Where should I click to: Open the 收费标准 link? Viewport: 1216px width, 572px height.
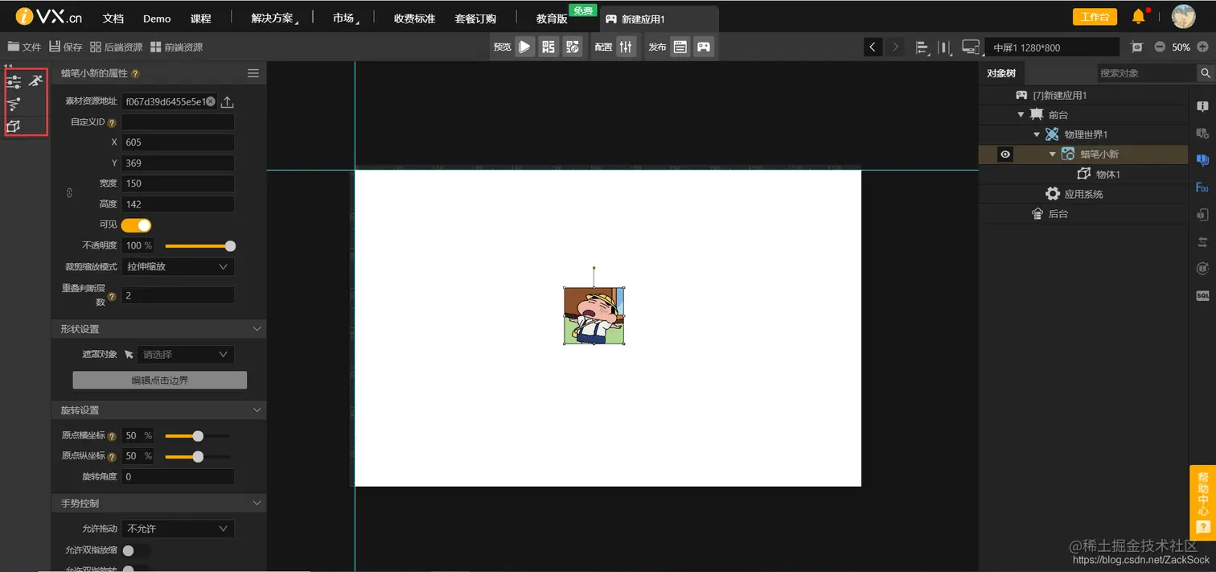click(414, 19)
